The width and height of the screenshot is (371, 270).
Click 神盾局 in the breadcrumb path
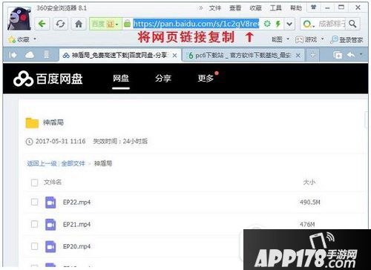click(103, 163)
